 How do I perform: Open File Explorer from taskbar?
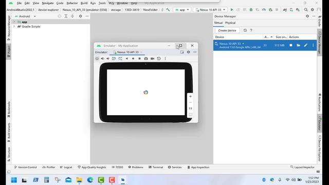[79, 180]
